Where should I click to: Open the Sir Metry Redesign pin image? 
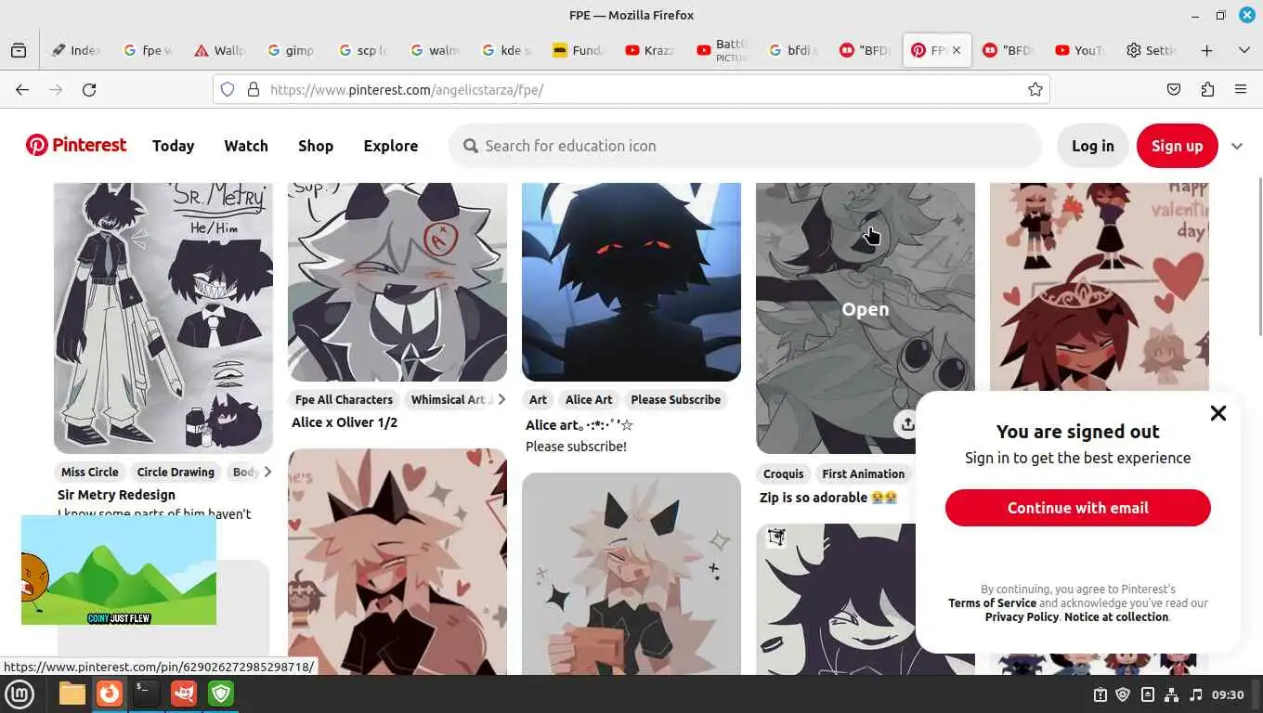(163, 318)
